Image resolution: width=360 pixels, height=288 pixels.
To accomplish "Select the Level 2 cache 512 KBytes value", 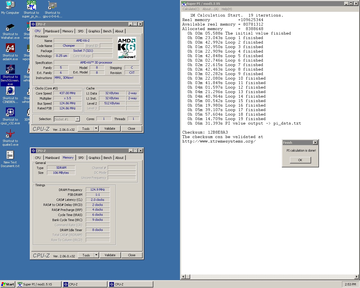I will (112, 103).
